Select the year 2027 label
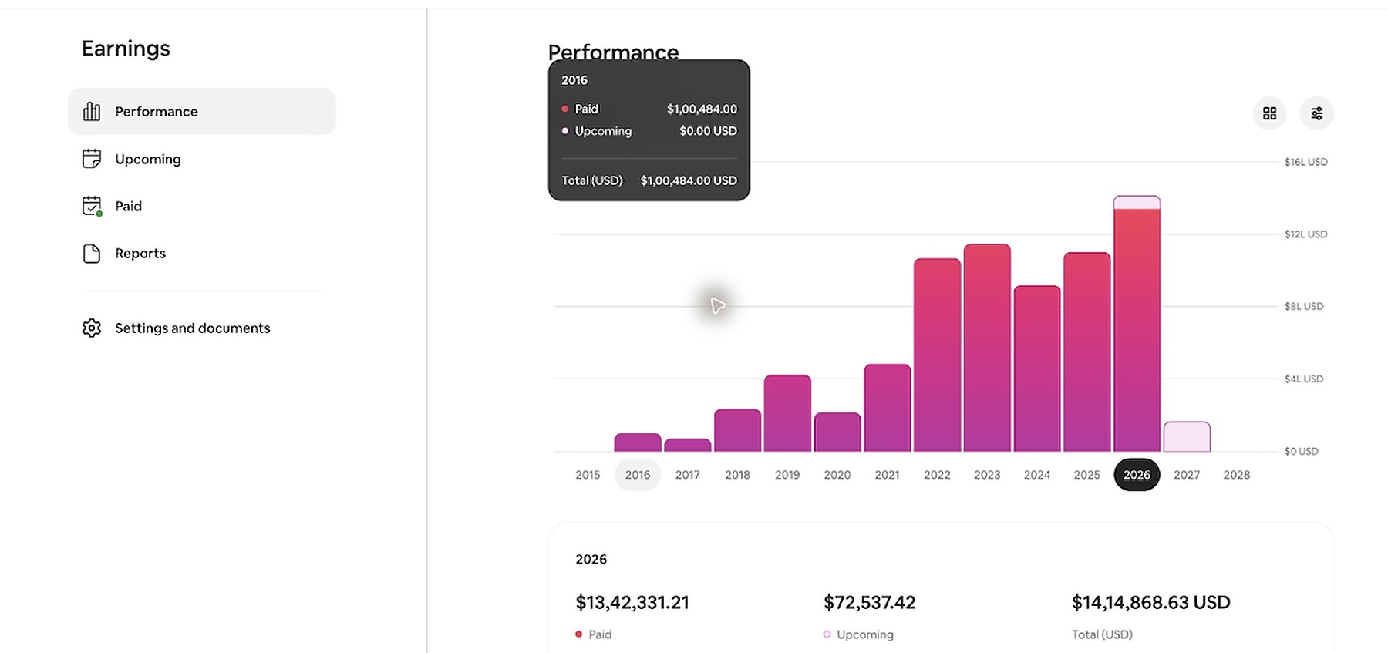Image resolution: width=1388 pixels, height=653 pixels. pyautogui.click(x=1187, y=475)
